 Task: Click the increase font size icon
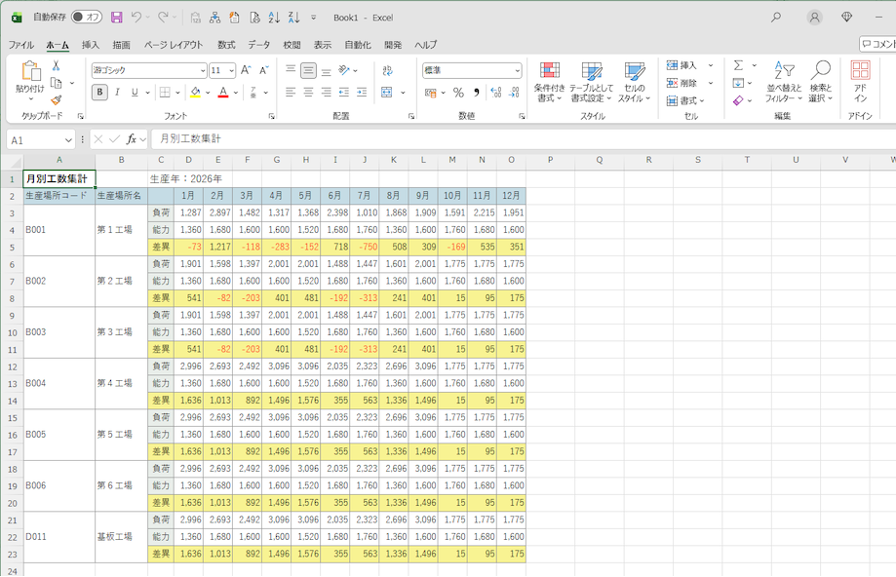(x=246, y=70)
